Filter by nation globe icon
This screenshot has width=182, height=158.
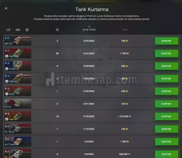click(x=27, y=30)
